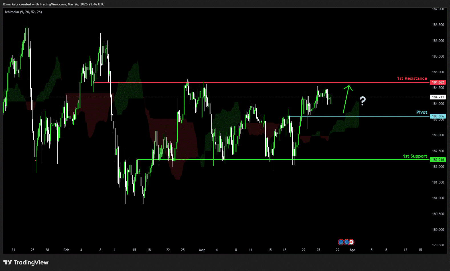Click the 180.000 level on the price axis

click(438, 230)
